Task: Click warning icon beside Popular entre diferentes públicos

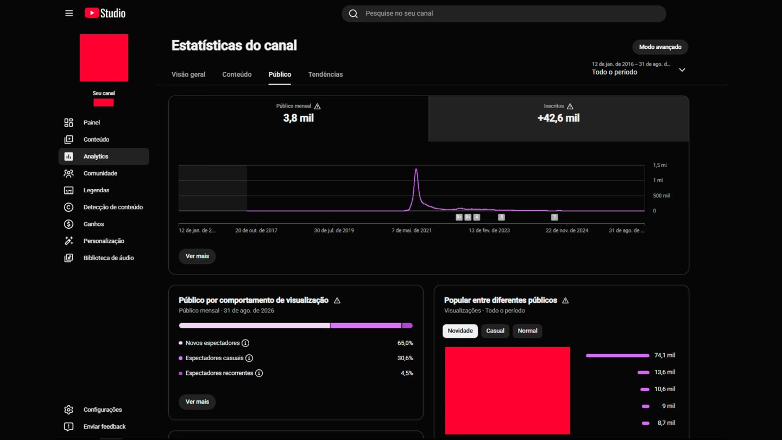Action: pos(565,300)
